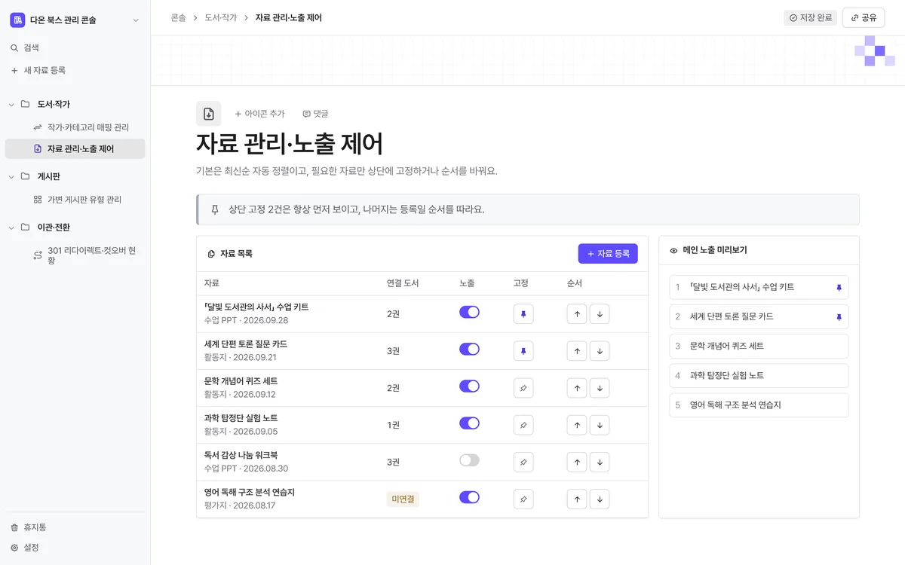Move 과학 탐정단 실험 노트 down

click(x=600, y=425)
